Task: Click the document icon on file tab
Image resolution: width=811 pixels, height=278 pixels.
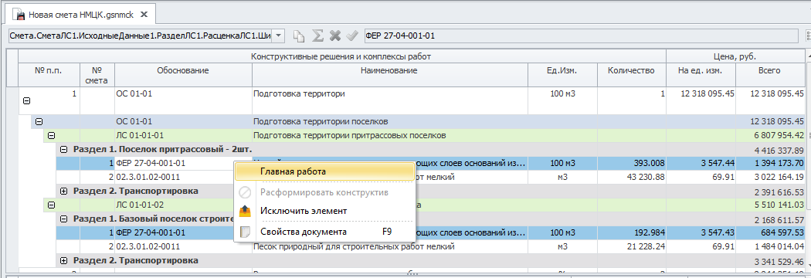Action: pyautogui.click(x=20, y=15)
